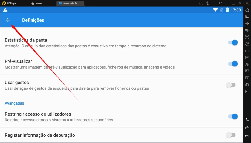Close the Gestor de fic... tab
251x143 pixels.
pos(82,3)
